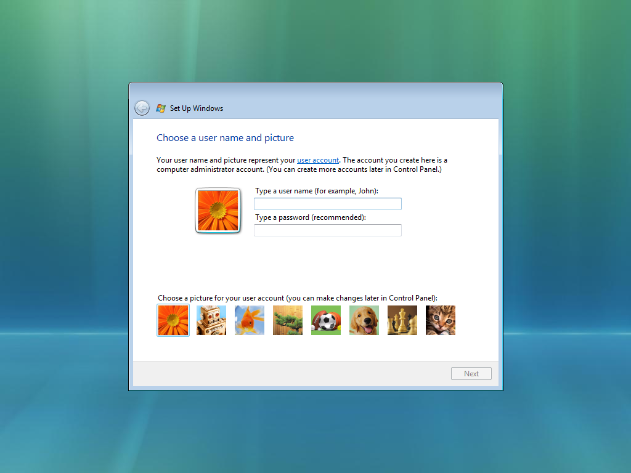Click the 'Set Up Windows' title text

point(197,108)
